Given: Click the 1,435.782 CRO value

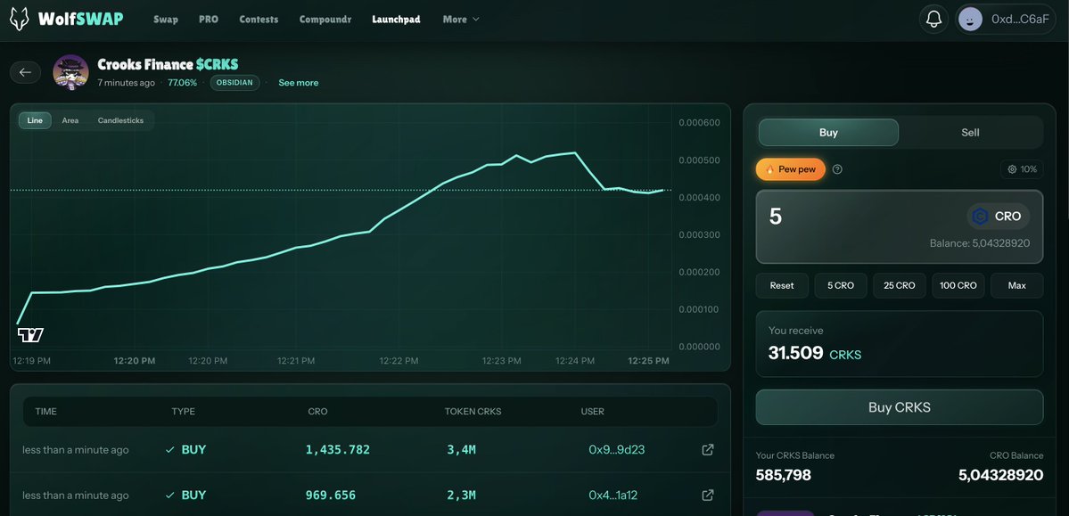Looking at the screenshot, I should coord(338,450).
